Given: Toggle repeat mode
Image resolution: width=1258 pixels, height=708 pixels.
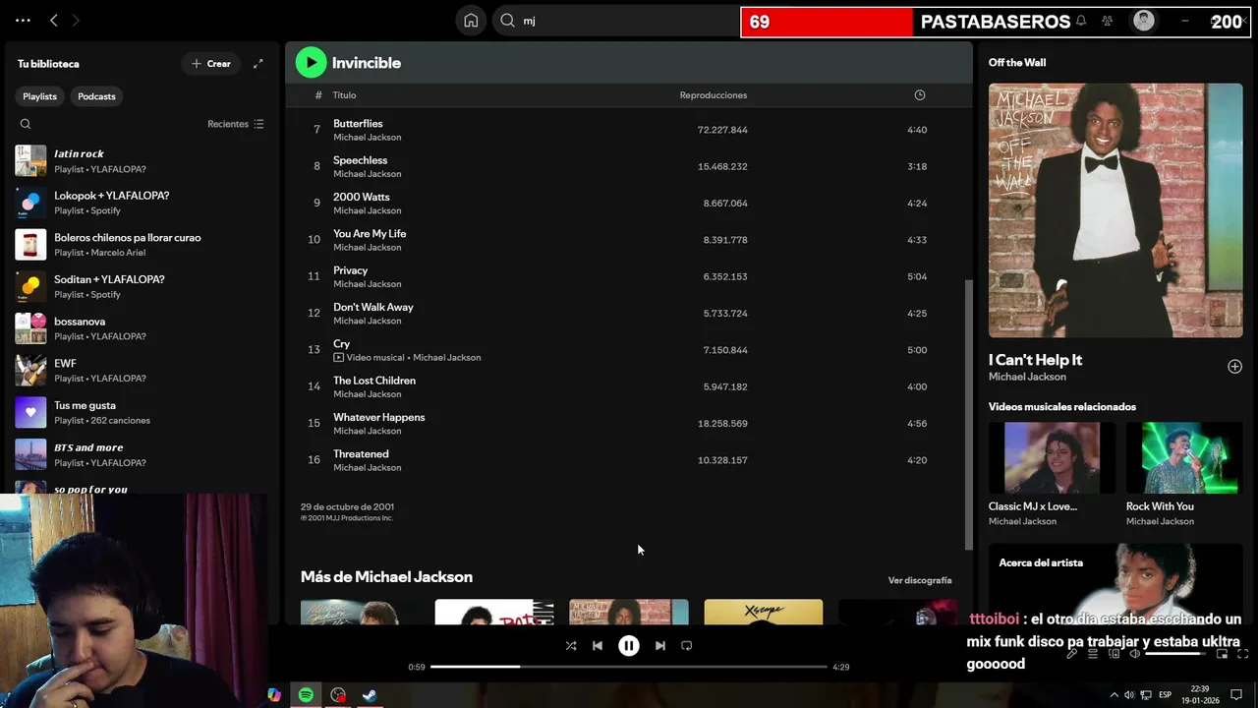Looking at the screenshot, I should coord(687,646).
